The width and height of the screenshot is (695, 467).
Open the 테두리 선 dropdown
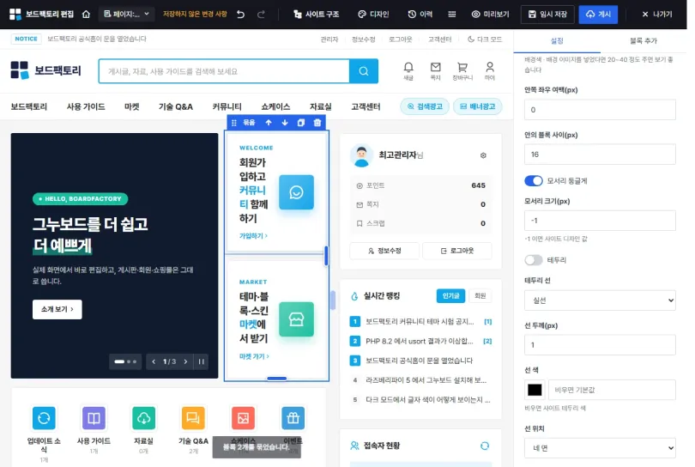pos(600,300)
